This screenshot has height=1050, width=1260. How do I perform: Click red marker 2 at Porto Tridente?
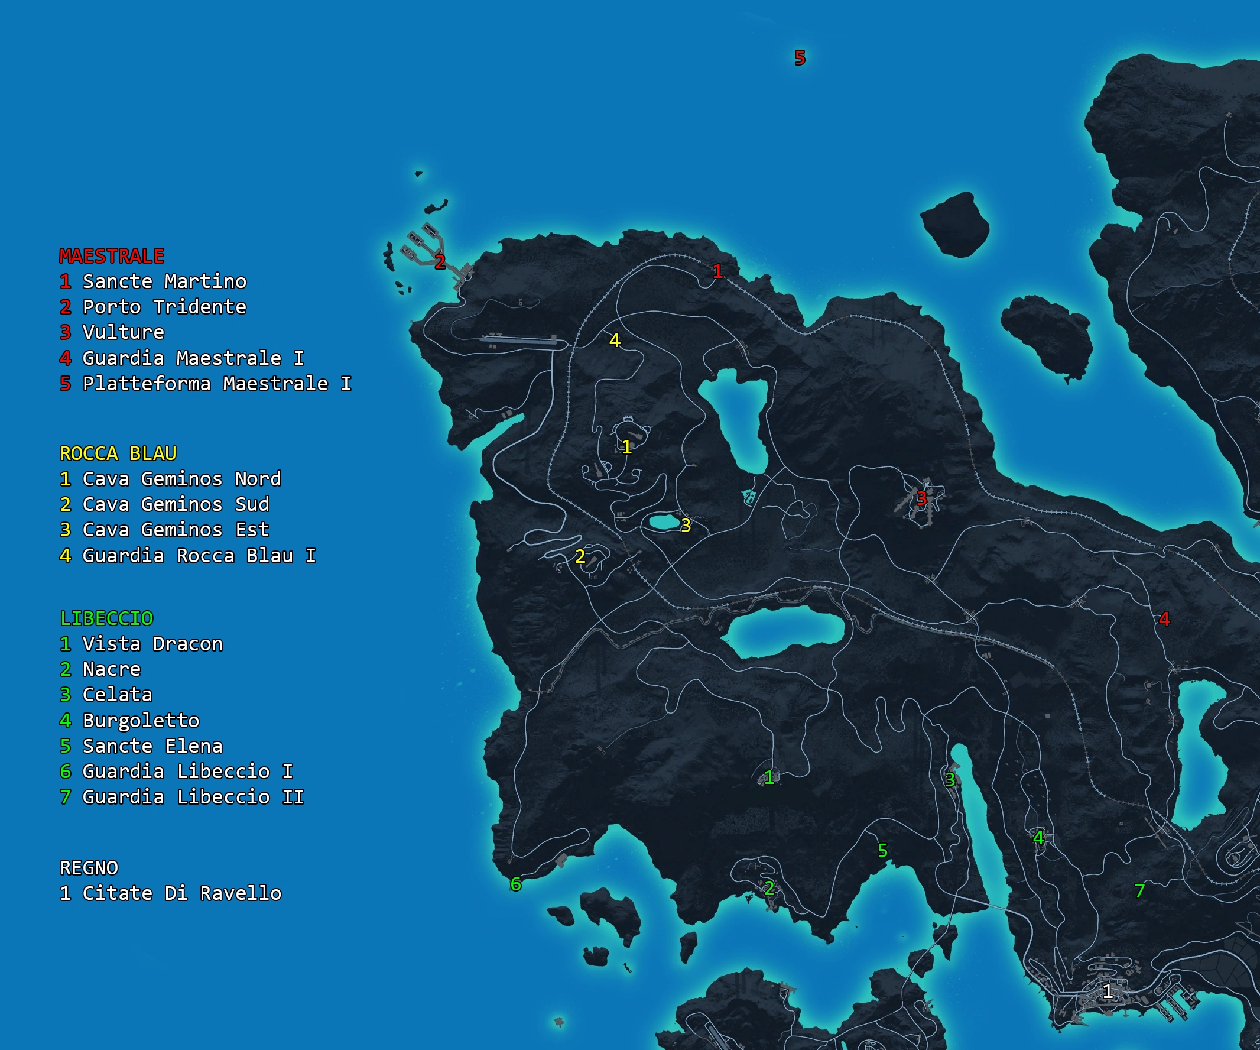click(440, 262)
